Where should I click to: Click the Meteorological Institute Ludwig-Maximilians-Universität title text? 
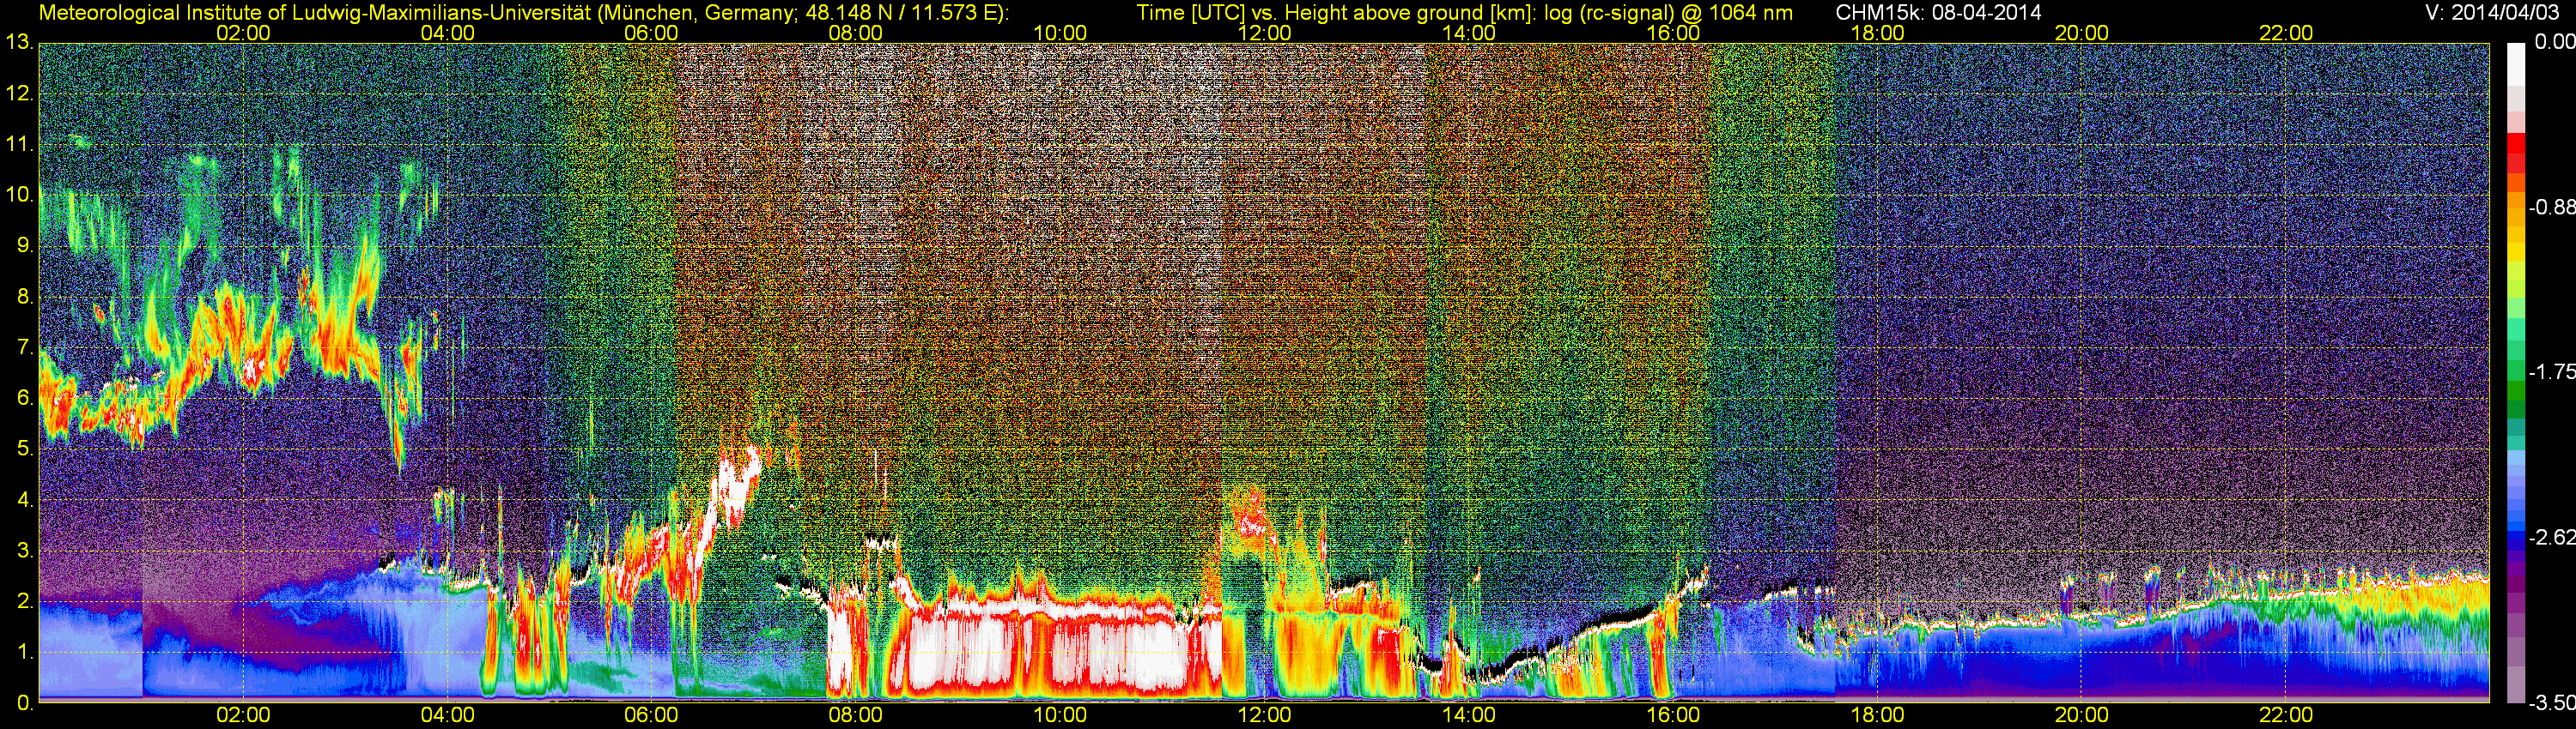coord(524,13)
